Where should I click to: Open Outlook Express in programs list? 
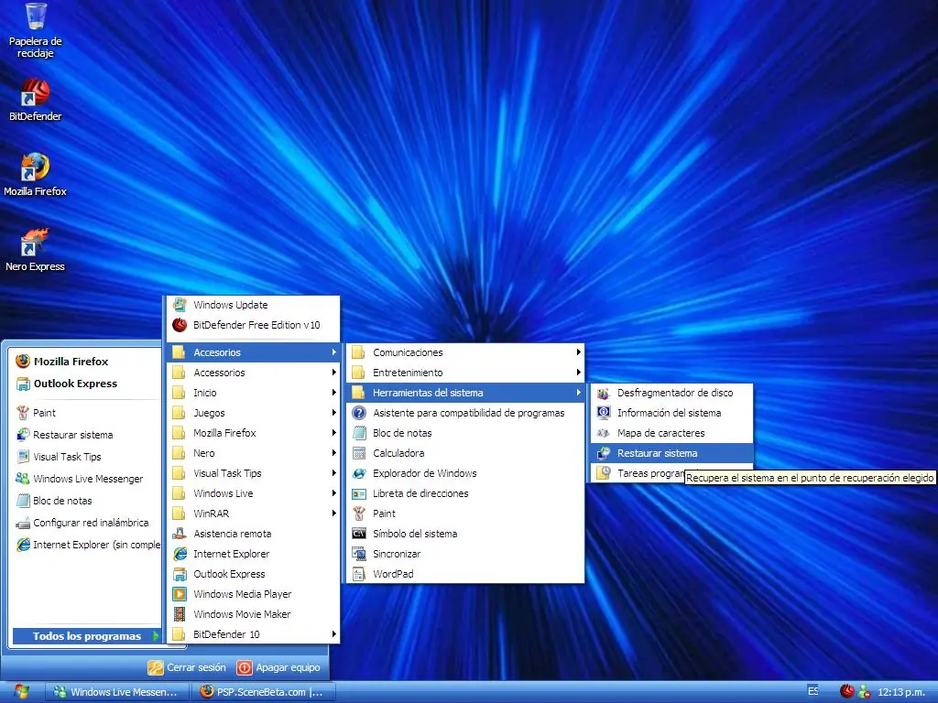point(253,575)
